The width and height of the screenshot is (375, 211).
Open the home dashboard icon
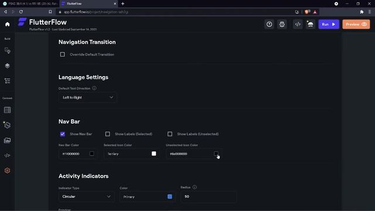8,24
